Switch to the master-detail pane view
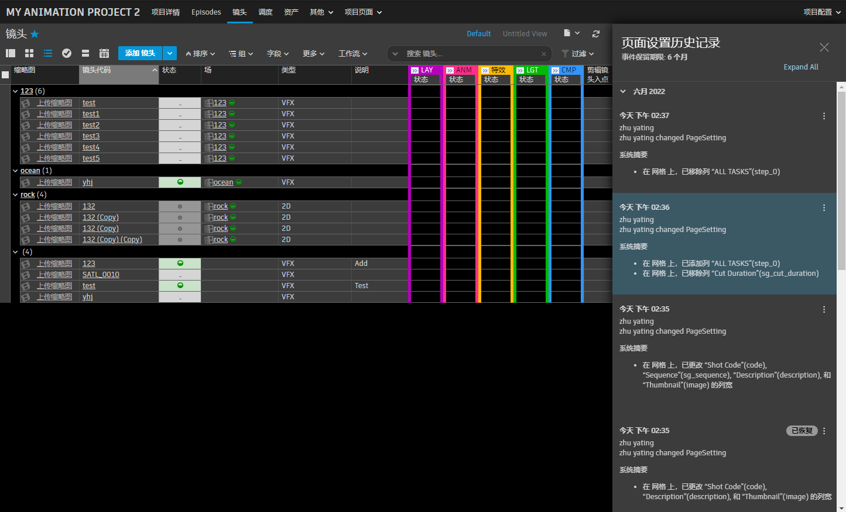This screenshot has width=846, height=512. pyautogui.click(x=10, y=53)
